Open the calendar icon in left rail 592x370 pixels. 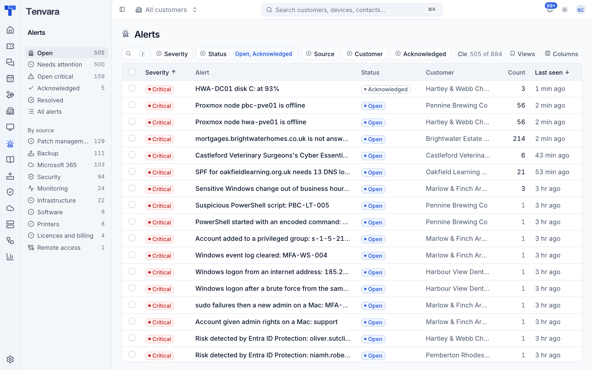(10, 79)
